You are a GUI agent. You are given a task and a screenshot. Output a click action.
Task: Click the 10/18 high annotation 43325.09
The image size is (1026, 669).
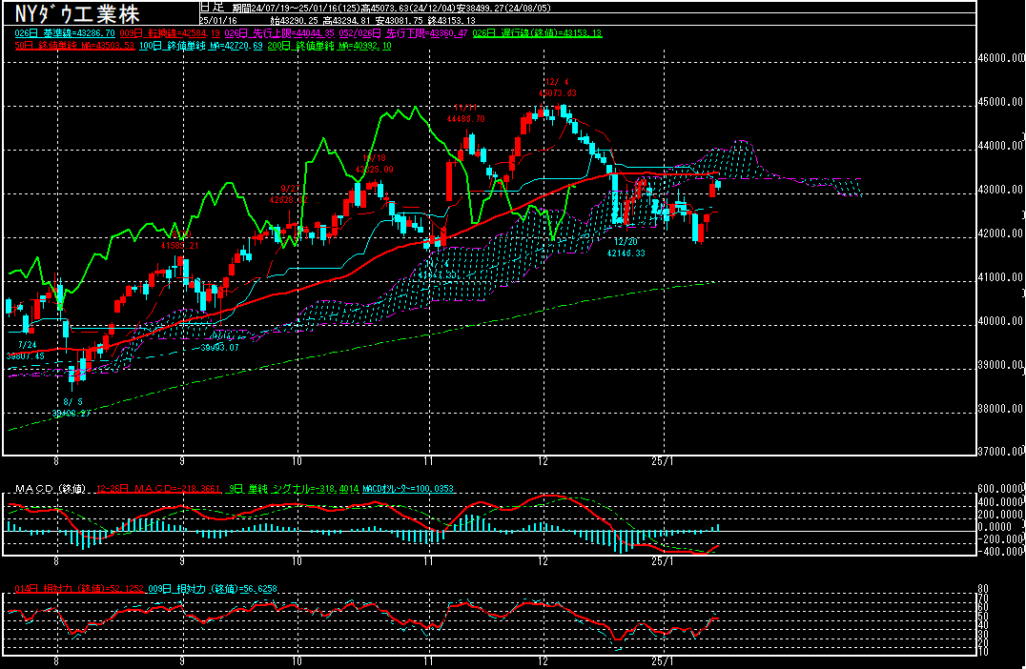pyautogui.click(x=375, y=164)
